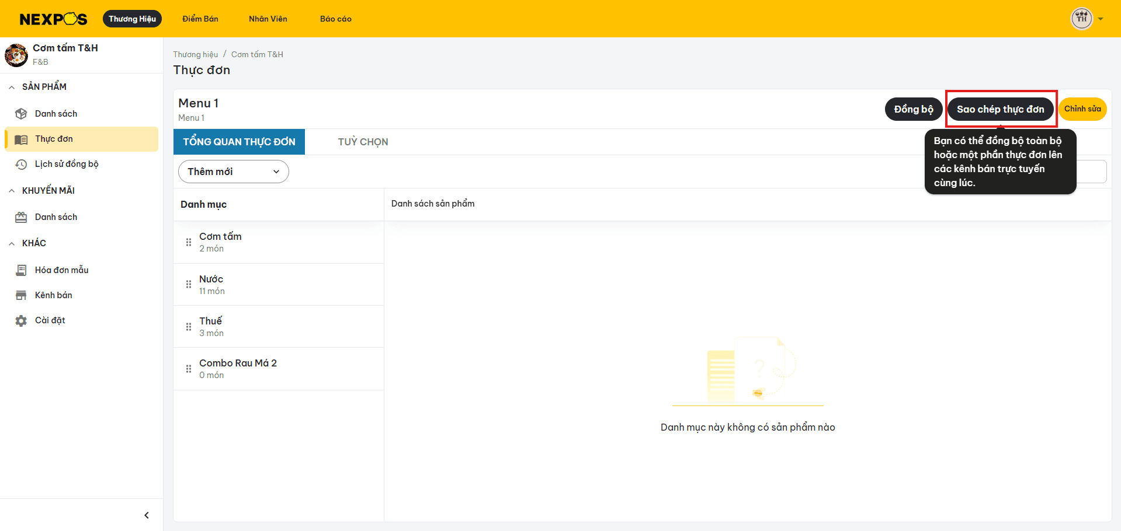
Task: Open Hóa đơn mẫu in sidebar
Action: (81, 270)
